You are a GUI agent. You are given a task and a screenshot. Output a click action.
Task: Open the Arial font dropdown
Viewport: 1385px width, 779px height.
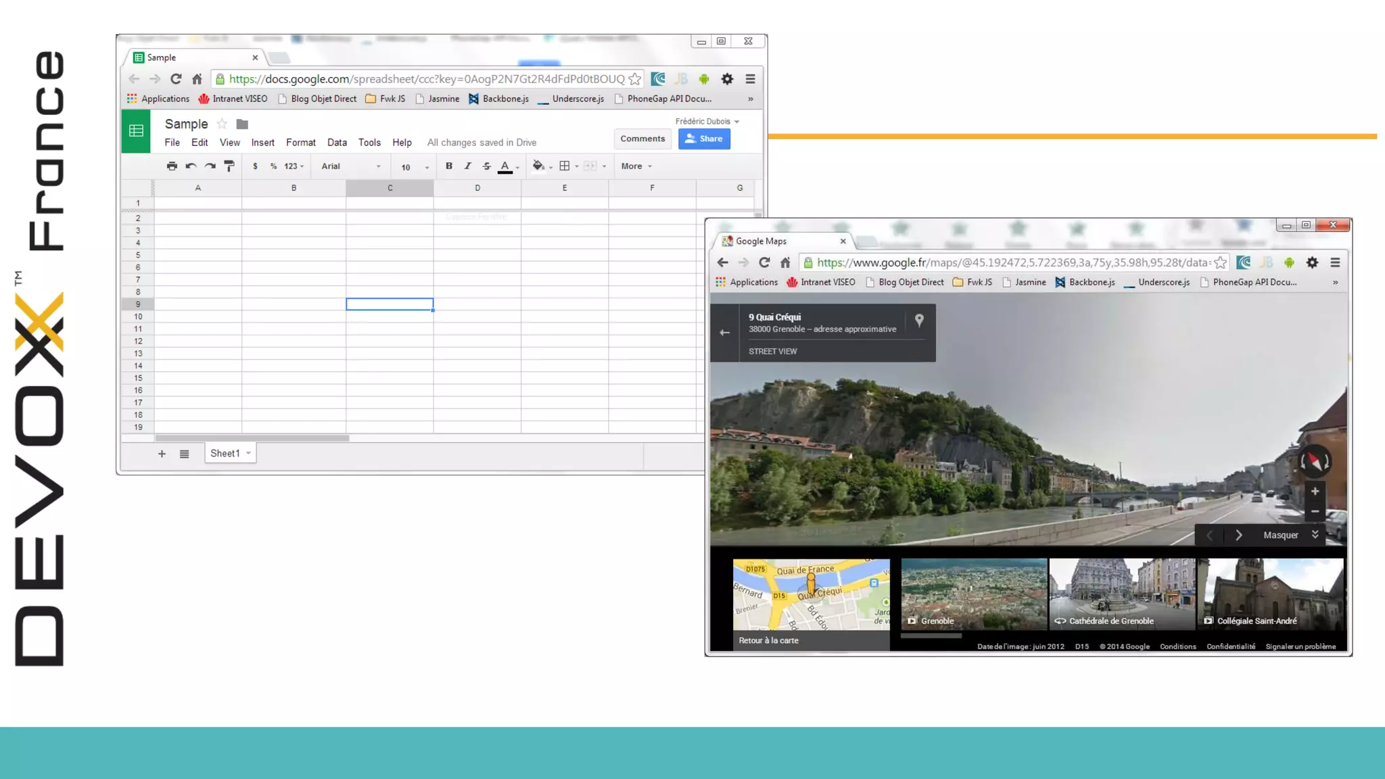tap(350, 166)
